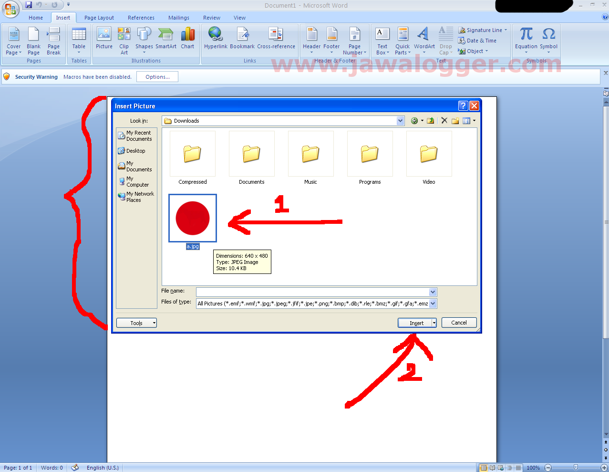This screenshot has width=609, height=472.
Task: Click Signature Line in Text group
Action: (x=483, y=30)
